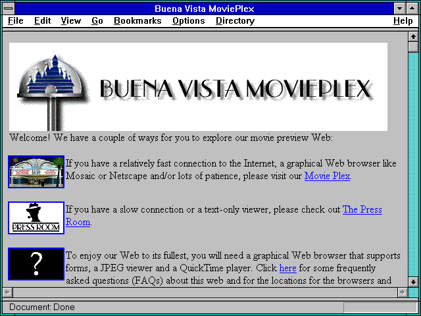
Task: Click the vertical scrollbar track below thumb
Action: click(x=413, y=165)
